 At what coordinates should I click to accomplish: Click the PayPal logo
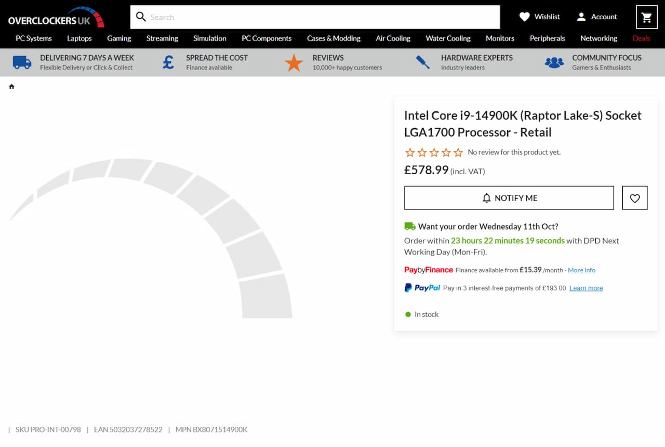pos(422,288)
